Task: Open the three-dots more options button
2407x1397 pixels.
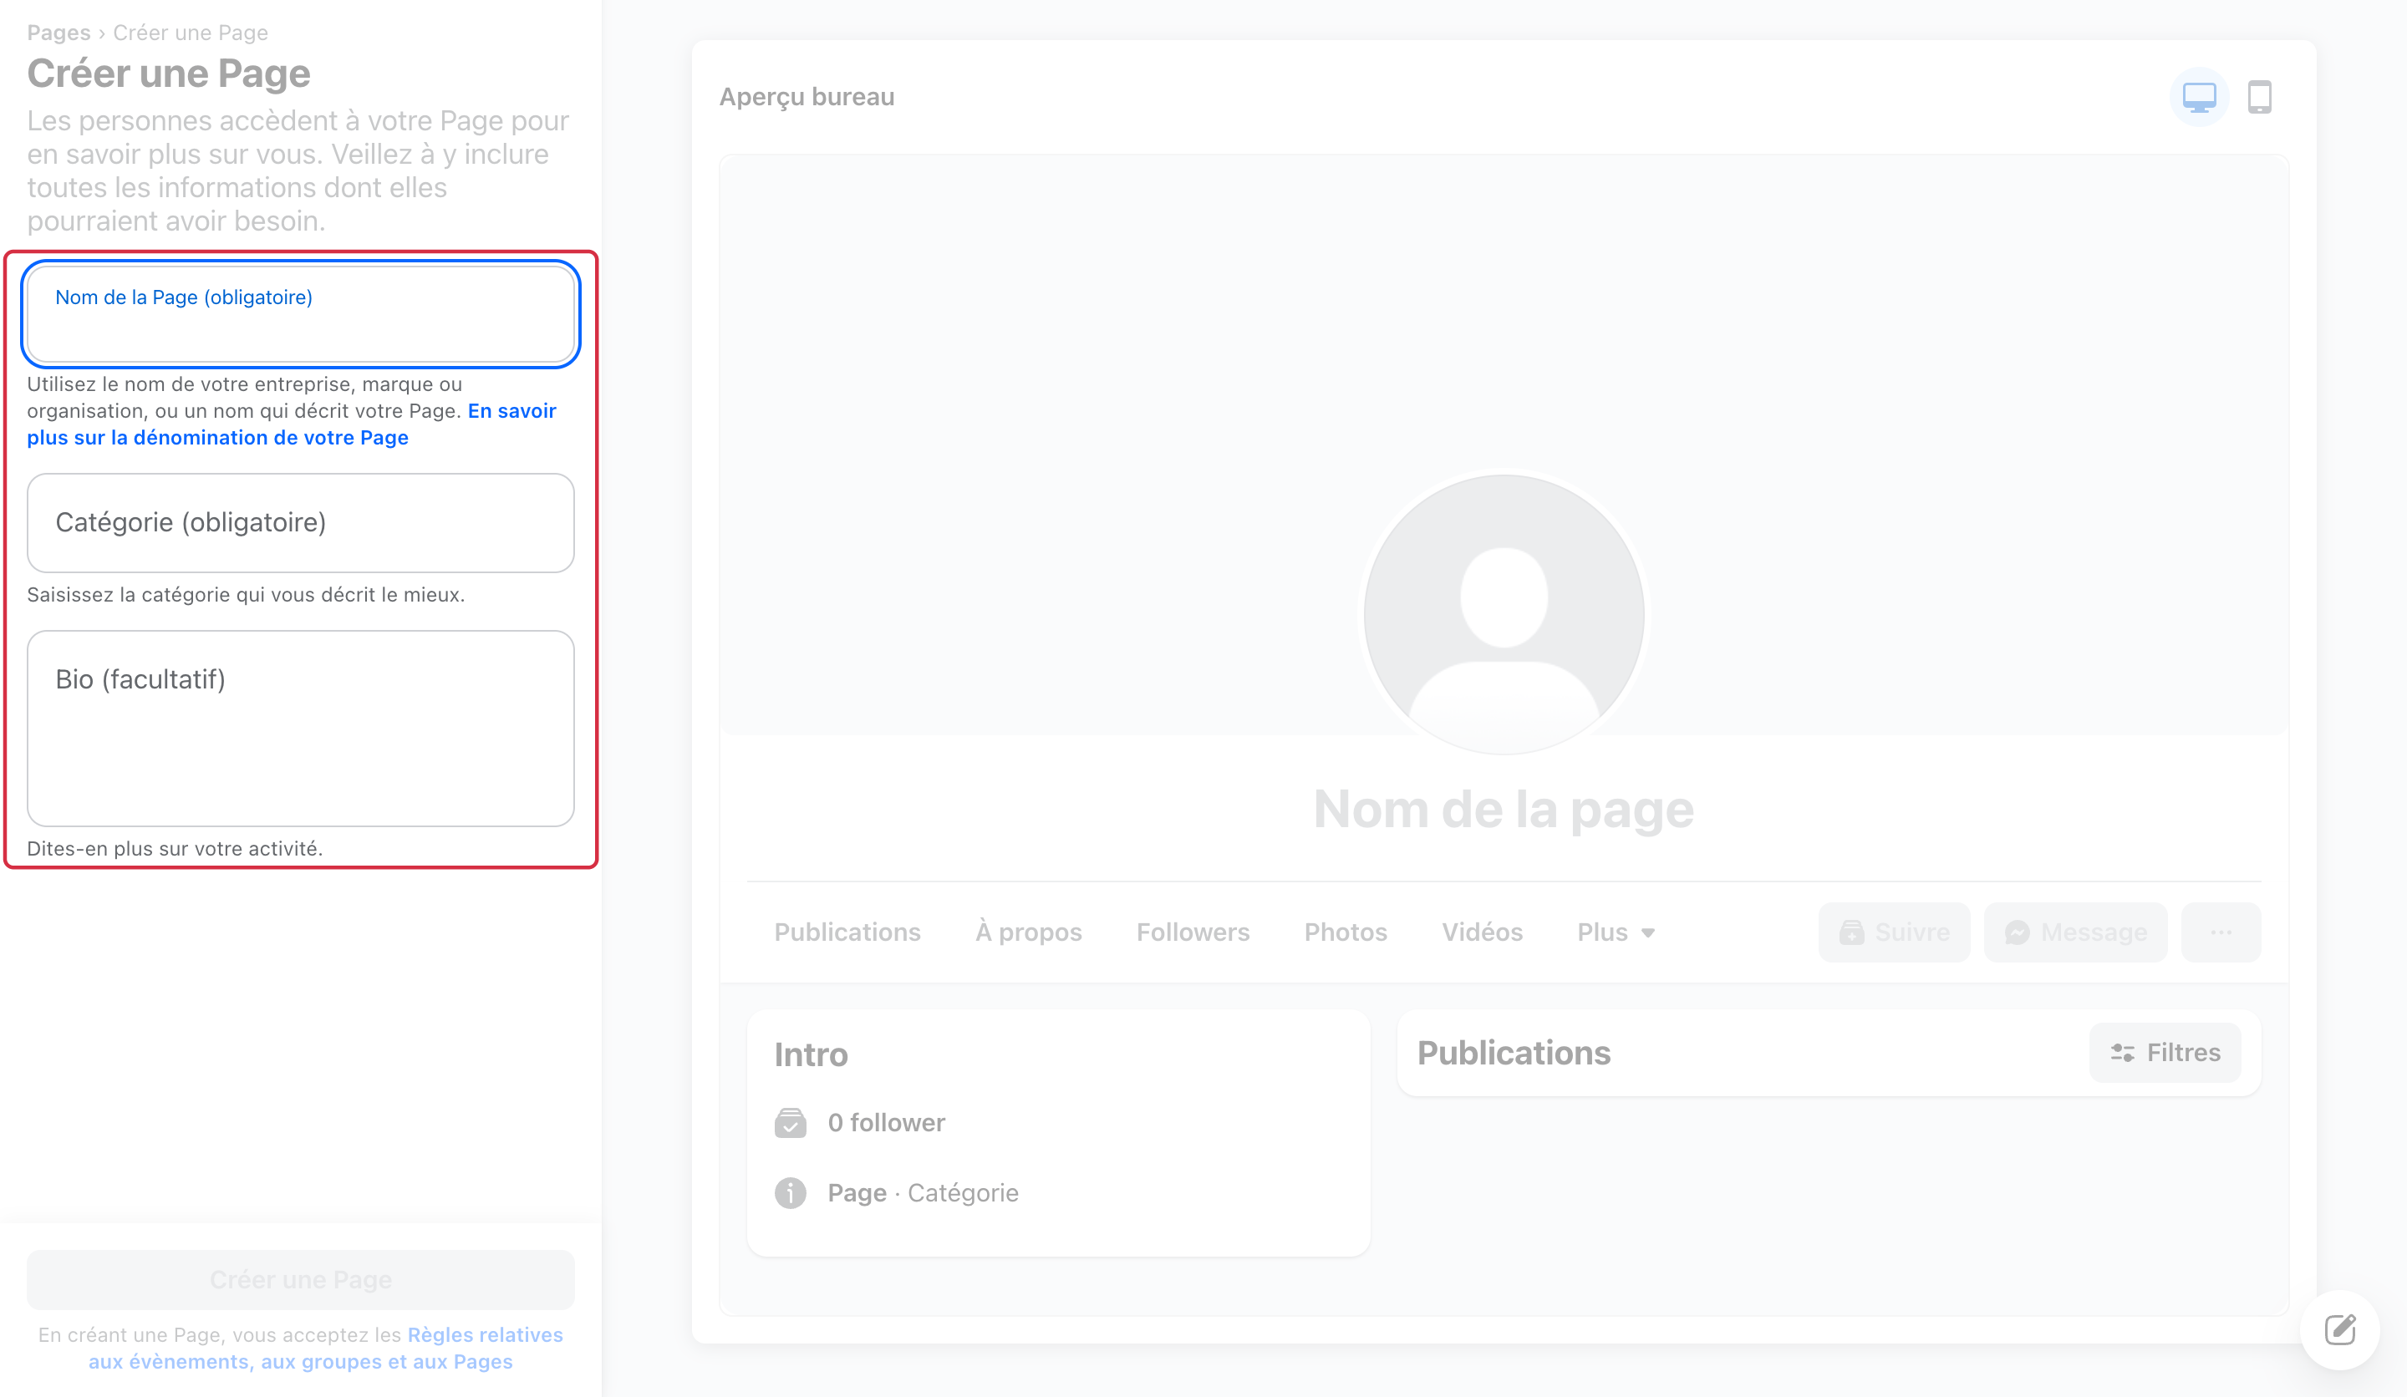Action: [x=2221, y=932]
